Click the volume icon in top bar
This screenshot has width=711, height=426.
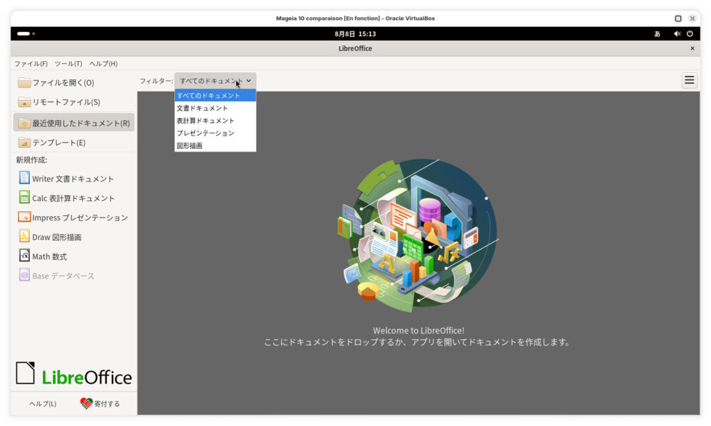click(677, 33)
